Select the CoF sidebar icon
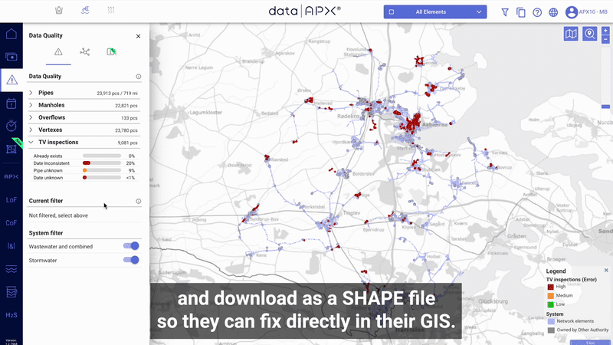Viewport: 613px width, 345px height. (x=11, y=223)
